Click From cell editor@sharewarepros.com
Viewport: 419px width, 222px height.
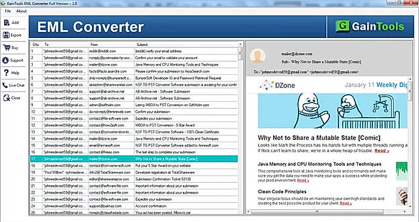[x=111, y=179]
